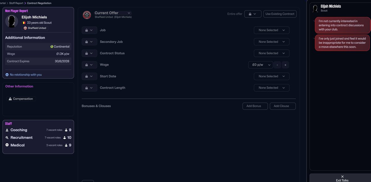The height and width of the screenshot is (182, 371).
Task: Expand the Current Offer dropdown
Action: 129,13
